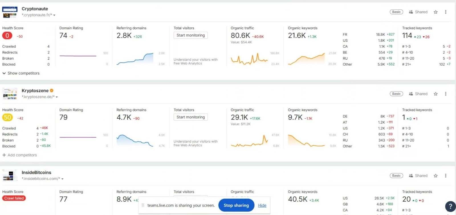Click Cryptonaute health score 0 badge

click(7, 36)
